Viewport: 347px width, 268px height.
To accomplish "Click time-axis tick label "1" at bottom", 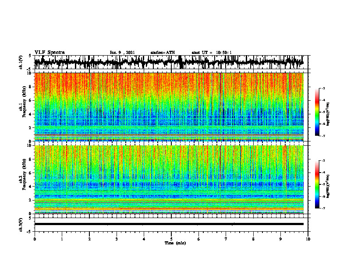I will 62,239.
